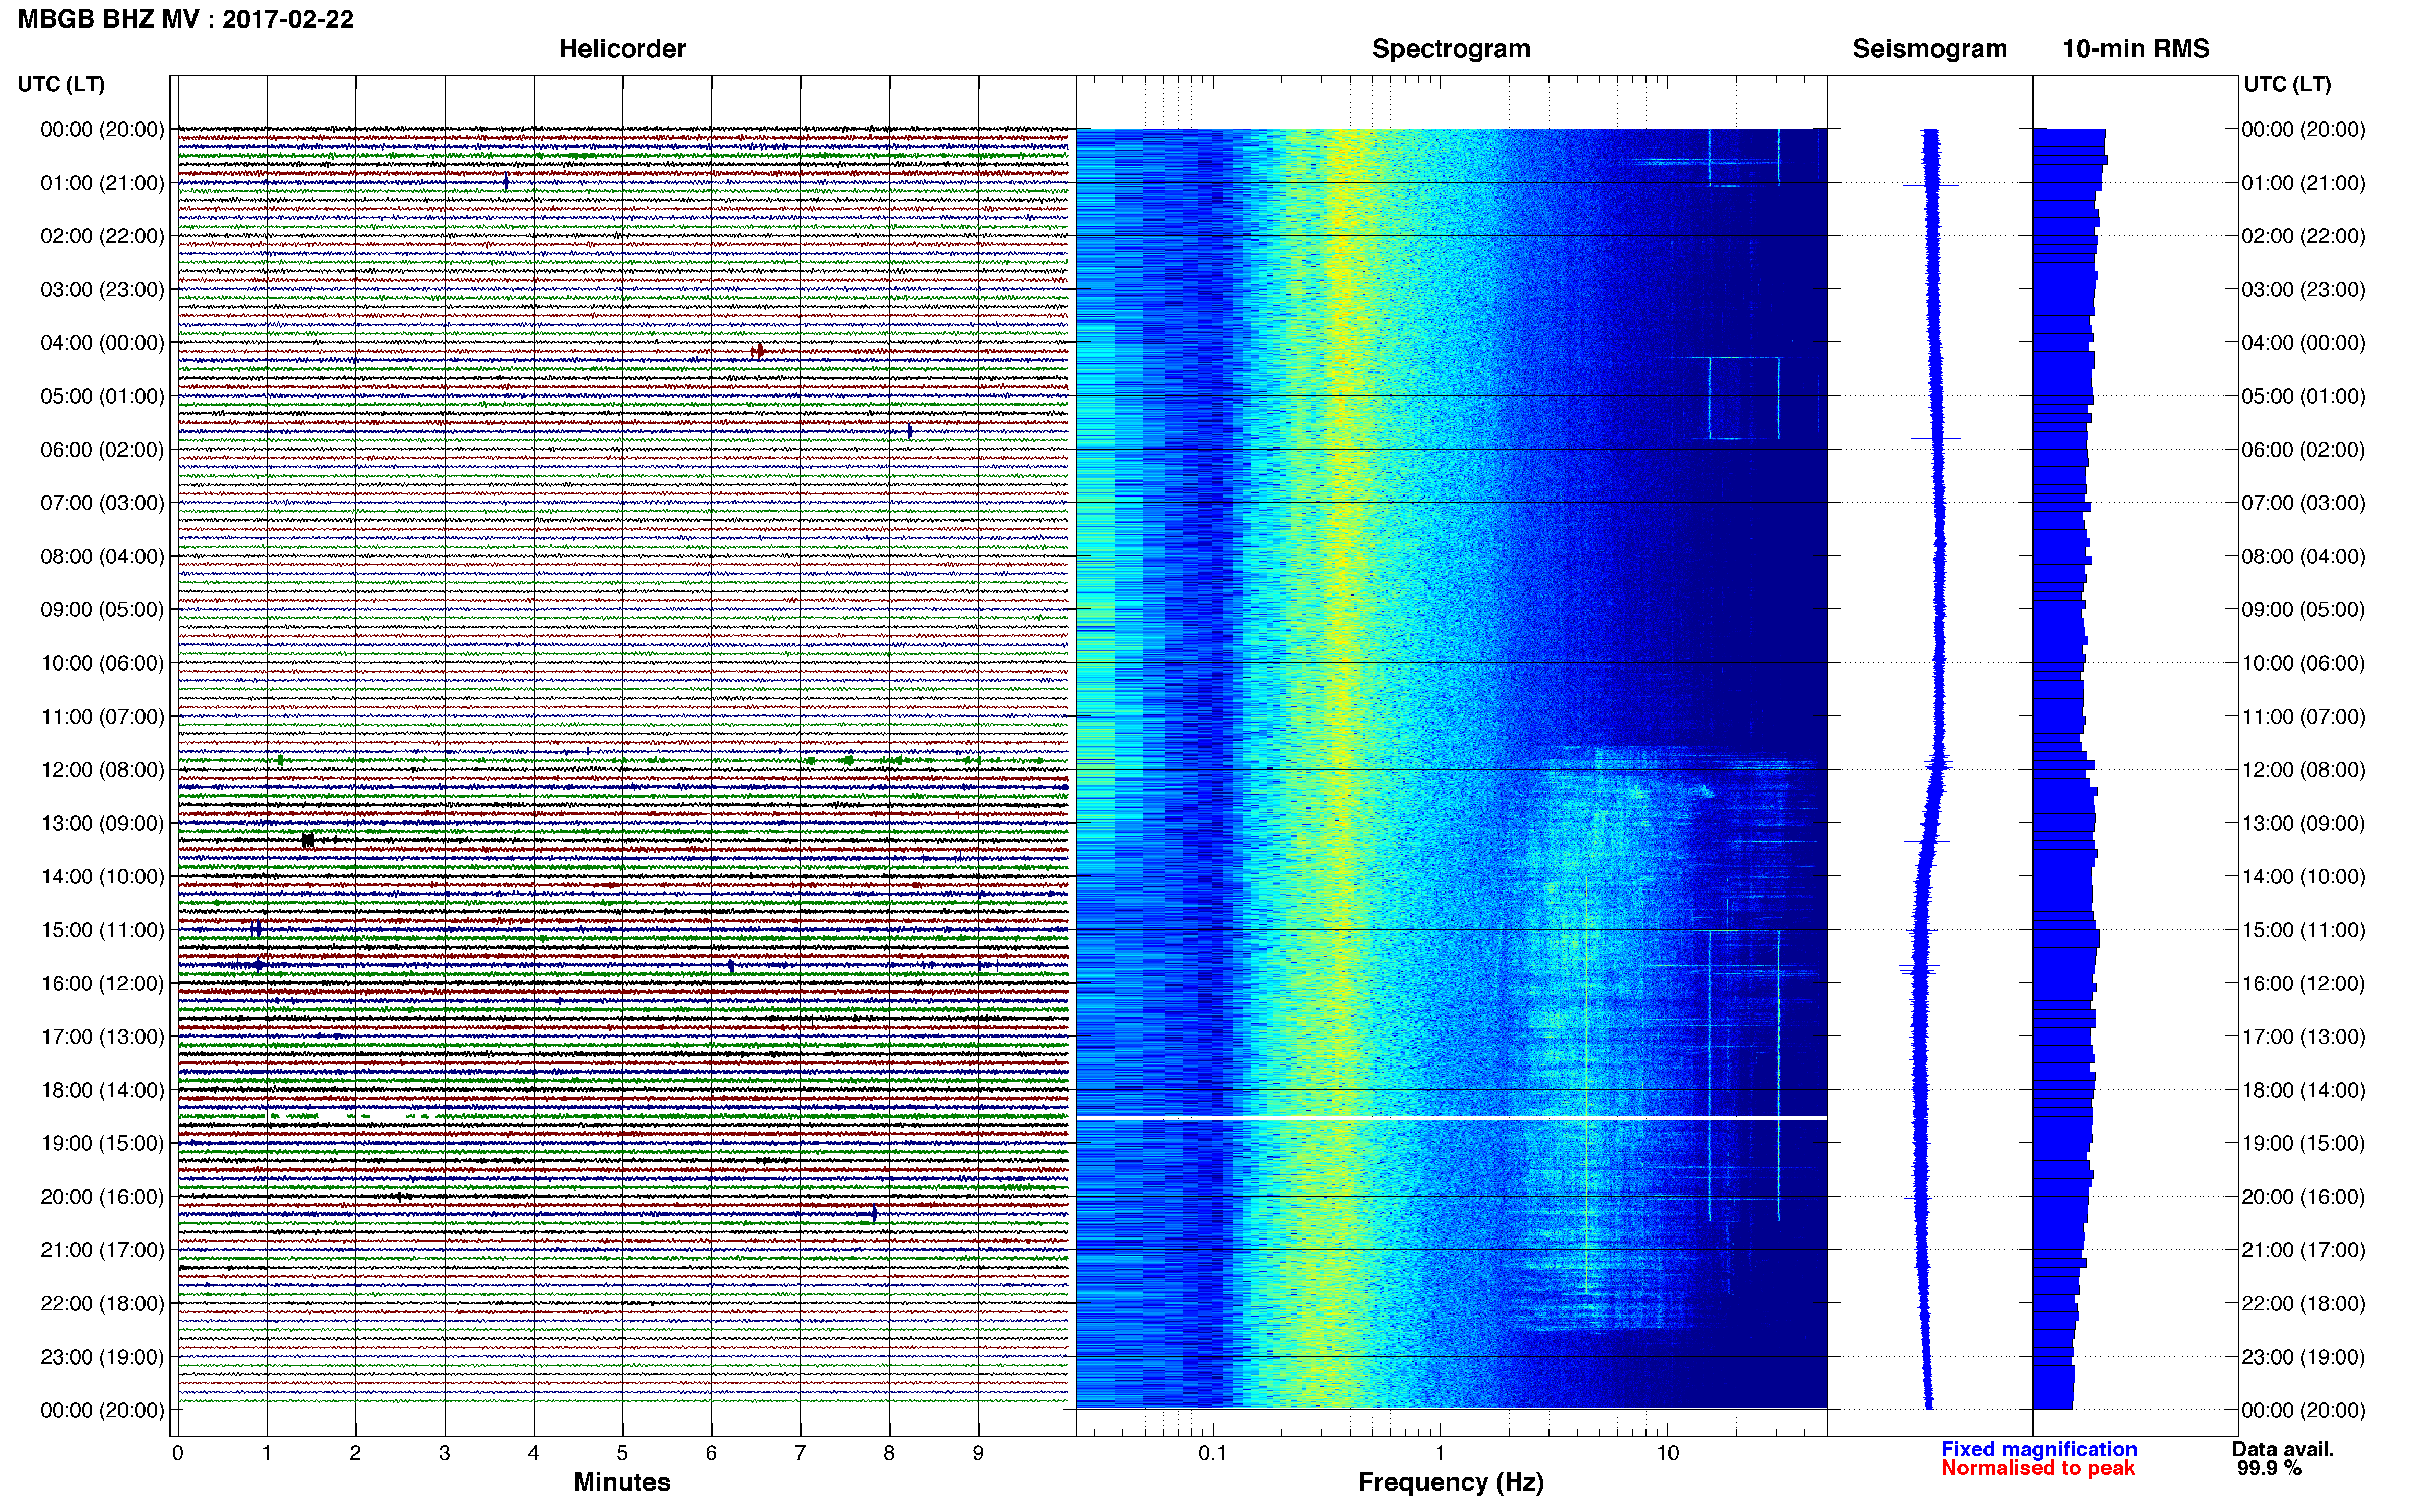Click tick '0' on the Minutes axis

pyautogui.click(x=177, y=1454)
